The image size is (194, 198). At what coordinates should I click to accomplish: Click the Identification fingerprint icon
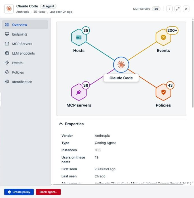point(7,82)
